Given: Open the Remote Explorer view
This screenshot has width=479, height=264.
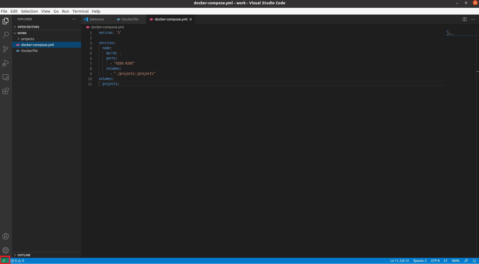Looking at the screenshot, I should 6,77.
